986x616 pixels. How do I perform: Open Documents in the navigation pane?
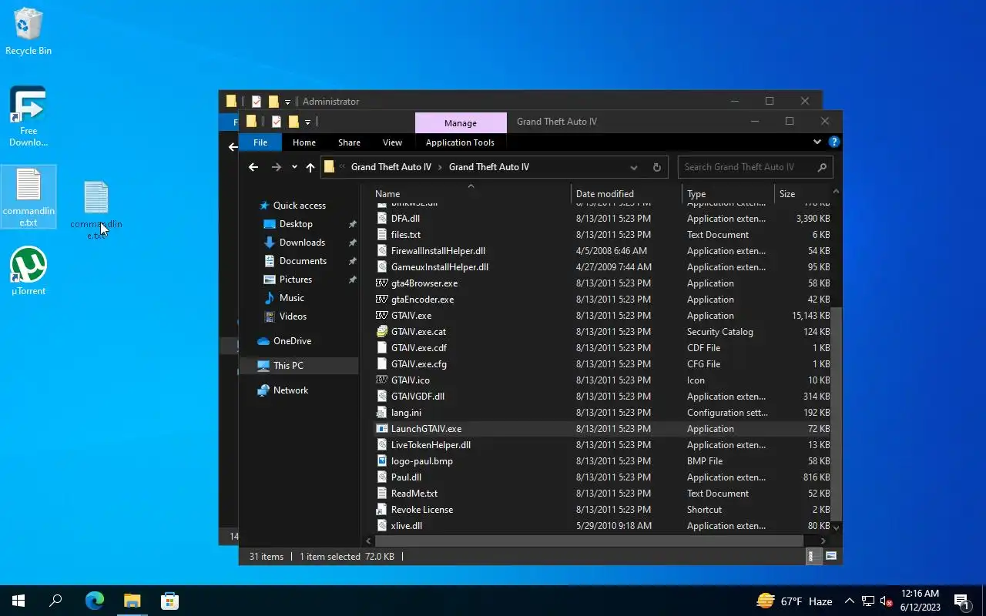coord(303,261)
